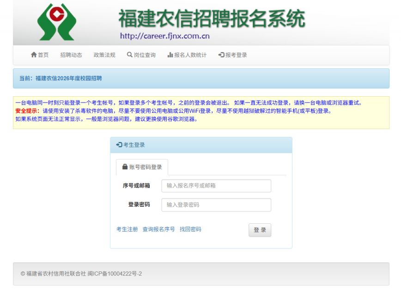Click the 闽ICP备10004222号-2 footer text
The image size is (401, 290).
115,274
